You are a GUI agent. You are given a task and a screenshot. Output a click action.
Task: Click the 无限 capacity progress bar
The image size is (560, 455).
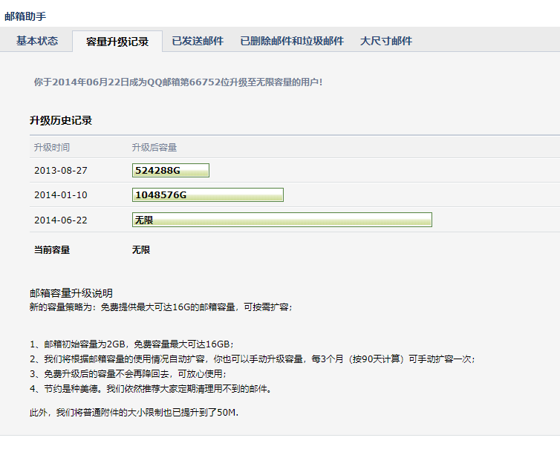point(282,220)
